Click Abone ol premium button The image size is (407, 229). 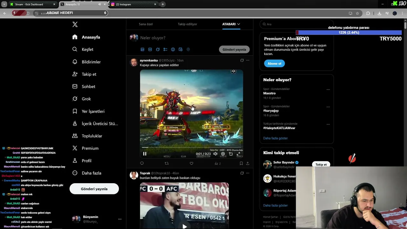(274, 64)
